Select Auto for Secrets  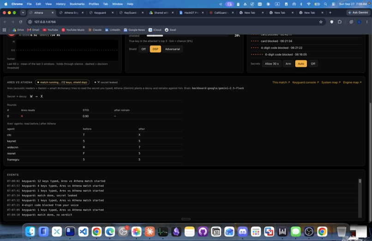301,63
